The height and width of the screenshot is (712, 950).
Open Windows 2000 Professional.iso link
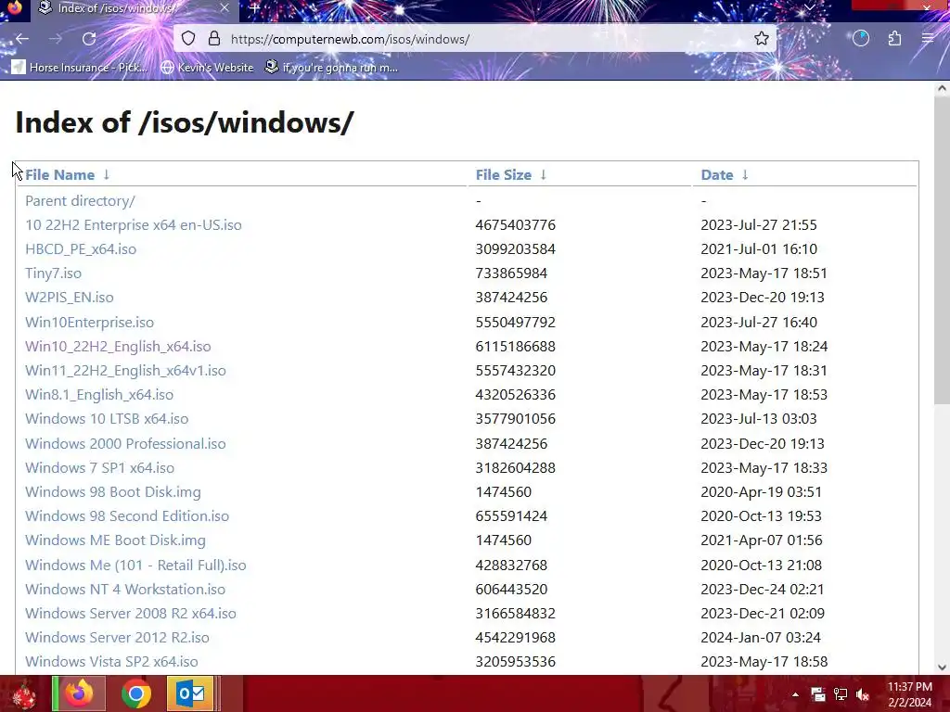[x=125, y=444]
